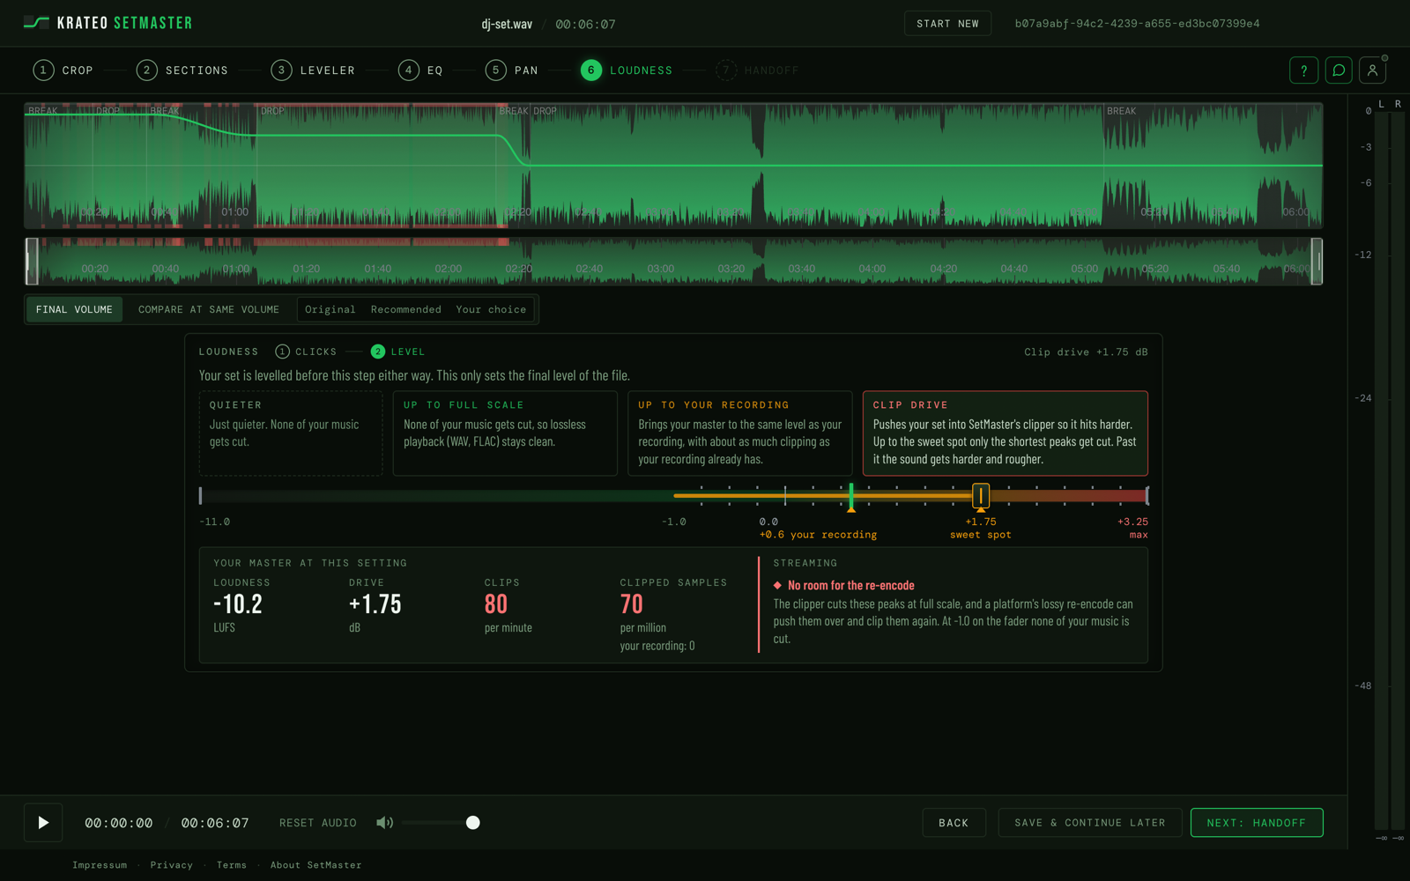Click the loudness slider handle at +1.75
Image resolution: width=1410 pixels, height=881 pixels.
point(981,496)
